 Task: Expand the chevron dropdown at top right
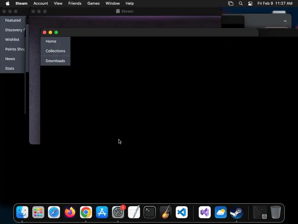click(x=285, y=21)
